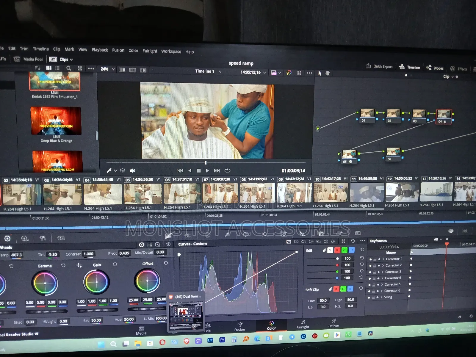This screenshot has width=476, height=357.
Task: Toggle Soft Clip red R channel
Action: pos(336,289)
